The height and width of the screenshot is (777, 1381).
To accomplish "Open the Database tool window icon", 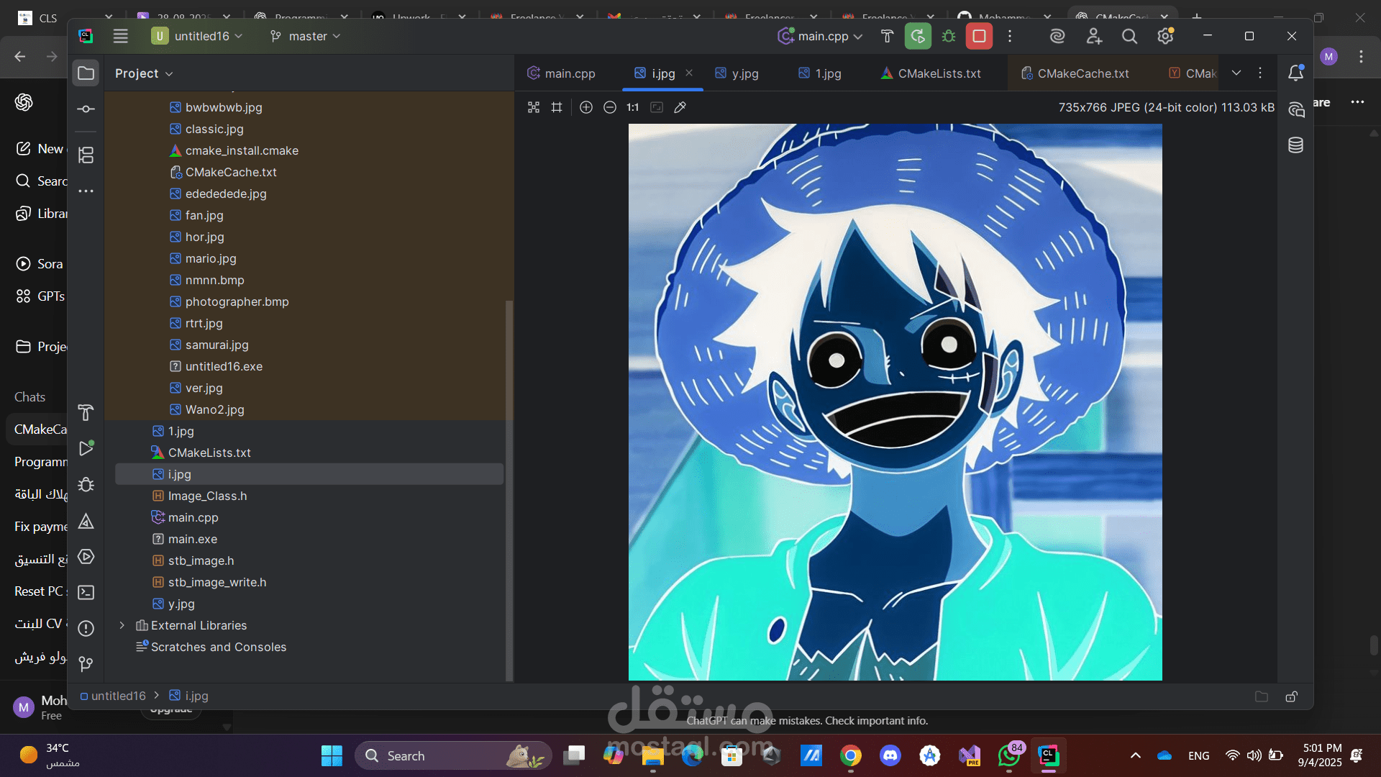I will coord(1296,145).
